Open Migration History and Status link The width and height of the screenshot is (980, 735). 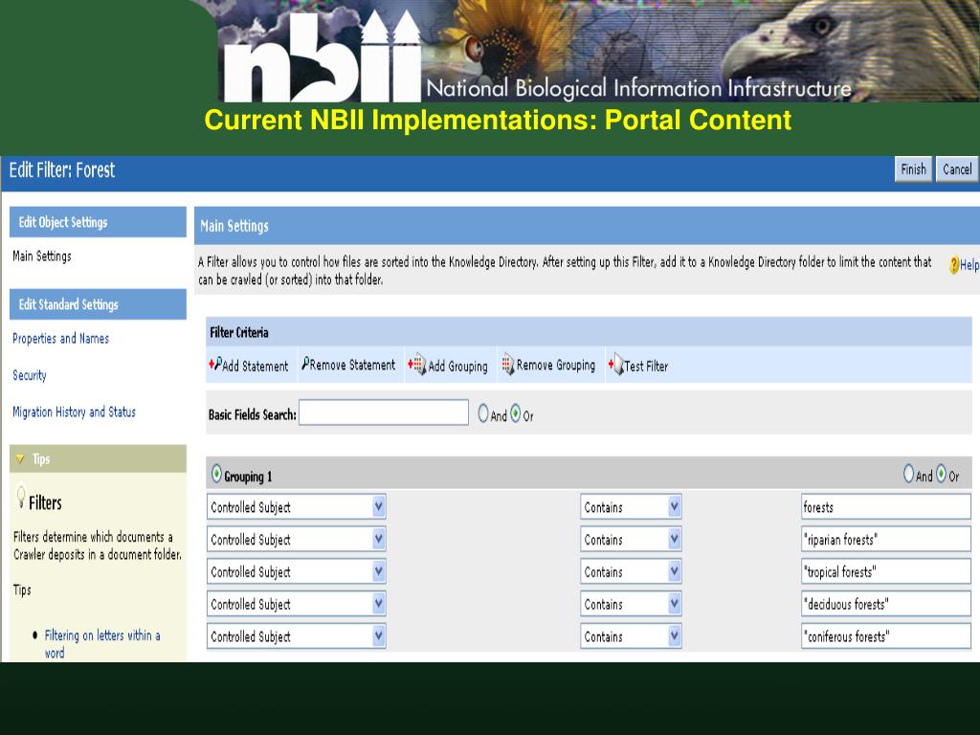click(74, 412)
